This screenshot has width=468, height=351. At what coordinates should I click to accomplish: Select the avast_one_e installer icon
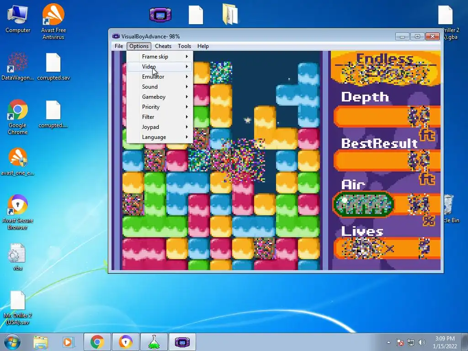[18, 161]
